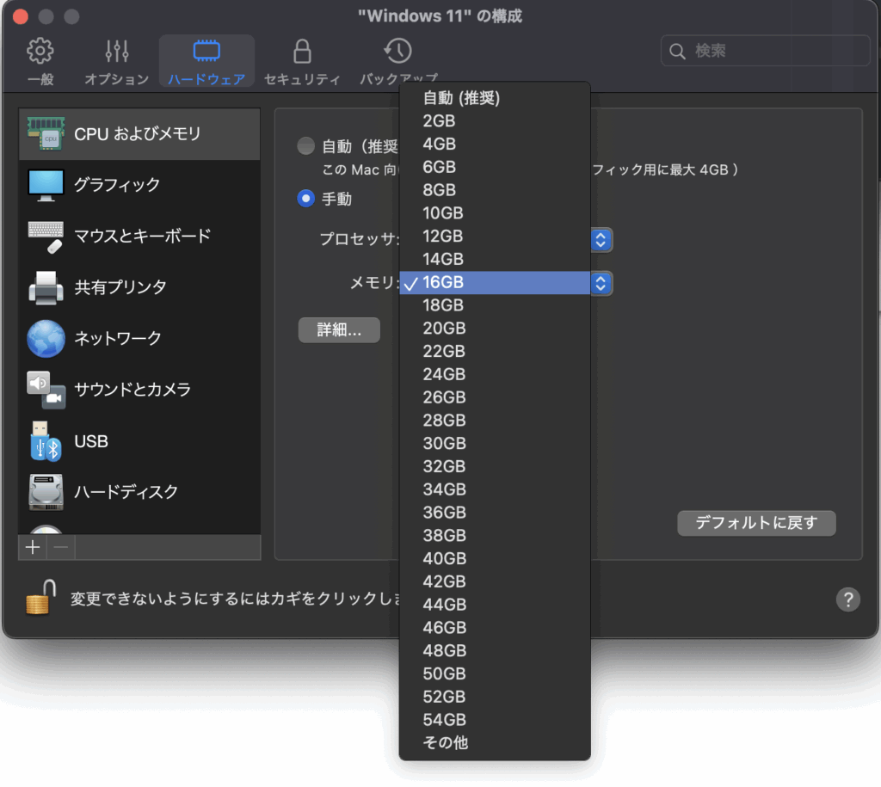Open マウスとキーボード keyboard icon
The image size is (881, 787).
click(46, 236)
